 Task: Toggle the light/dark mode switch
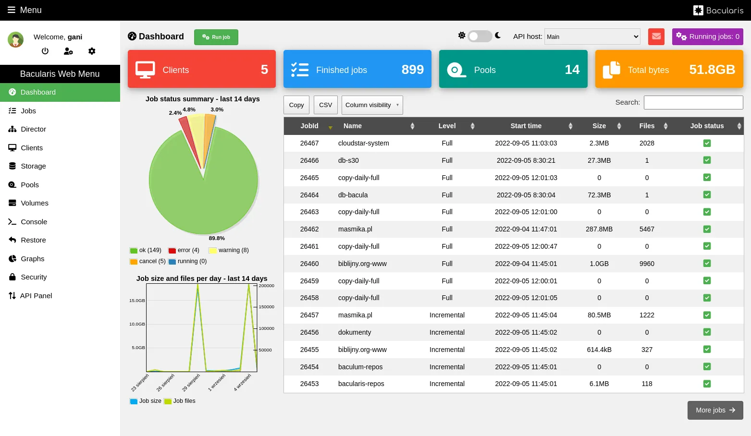click(480, 36)
